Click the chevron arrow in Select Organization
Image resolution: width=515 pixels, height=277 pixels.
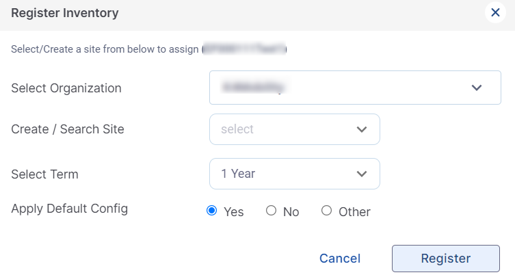477,88
